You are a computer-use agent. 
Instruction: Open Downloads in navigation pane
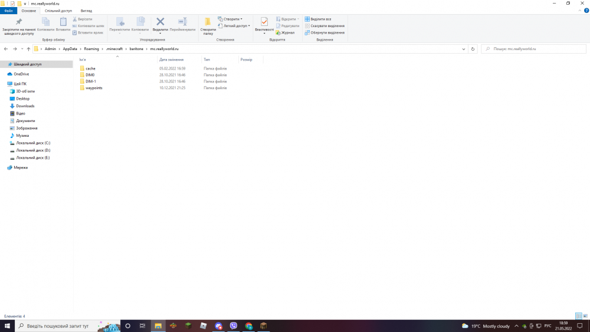pyautogui.click(x=25, y=106)
